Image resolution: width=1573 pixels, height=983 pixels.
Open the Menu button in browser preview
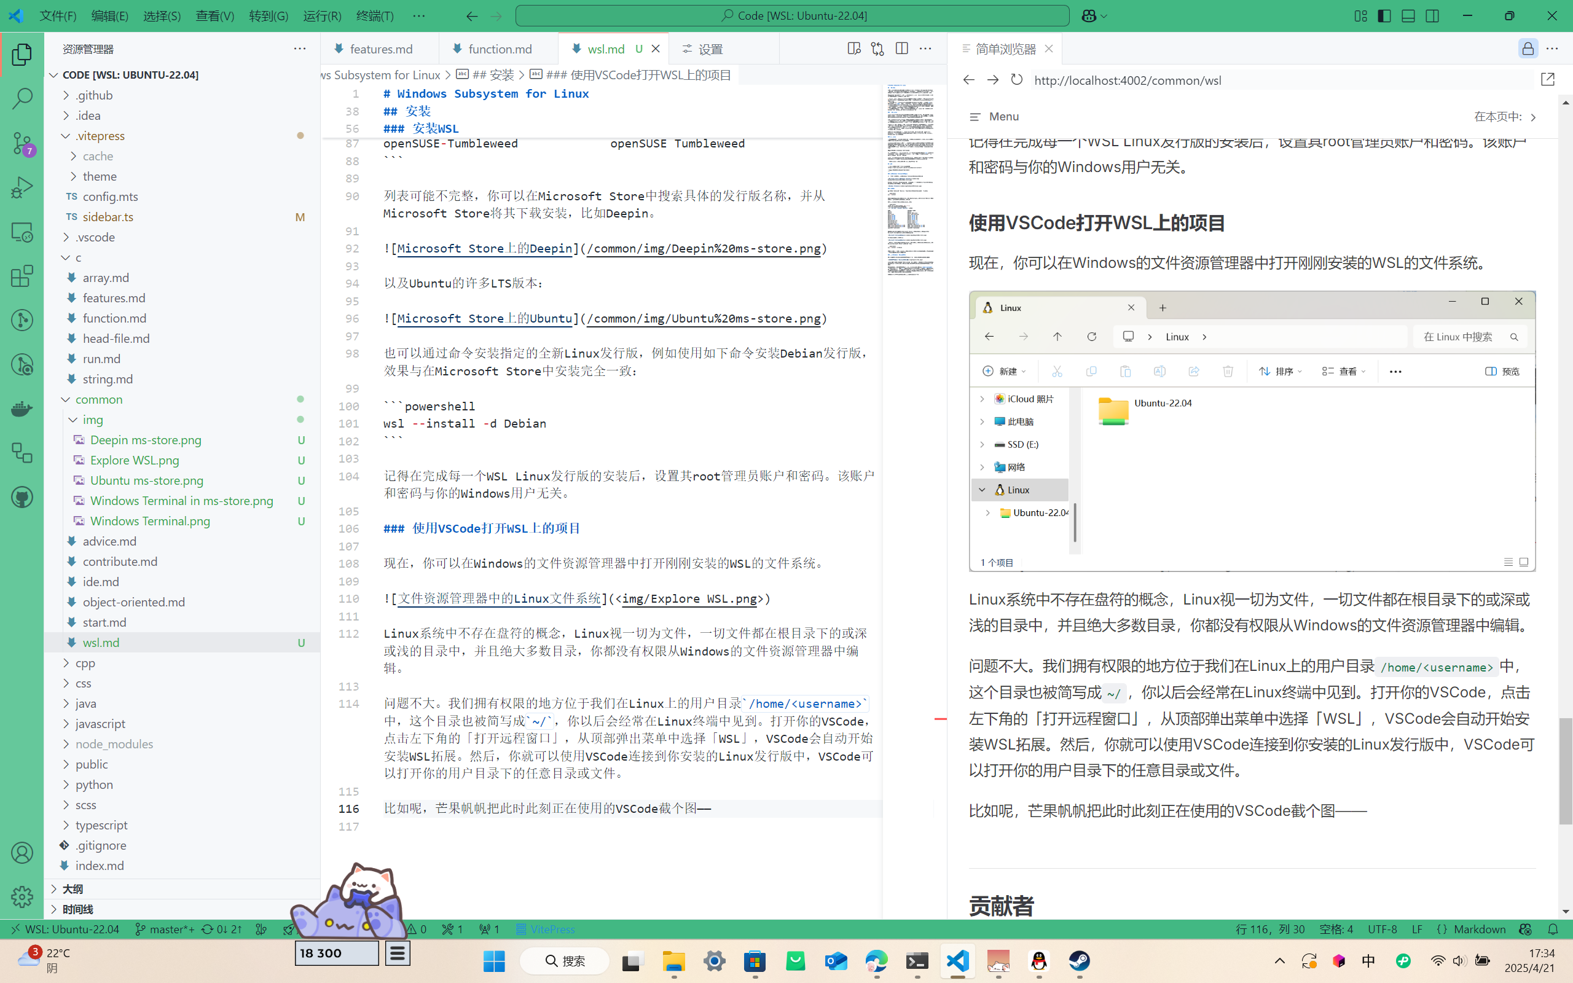click(x=994, y=117)
